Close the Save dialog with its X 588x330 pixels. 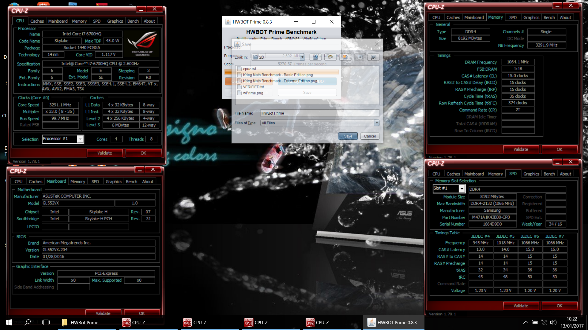[x=377, y=44]
